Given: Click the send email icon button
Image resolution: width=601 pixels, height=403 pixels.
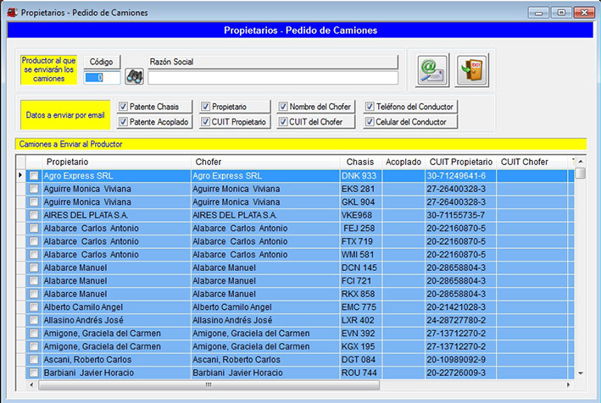Looking at the screenshot, I should (x=432, y=70).
